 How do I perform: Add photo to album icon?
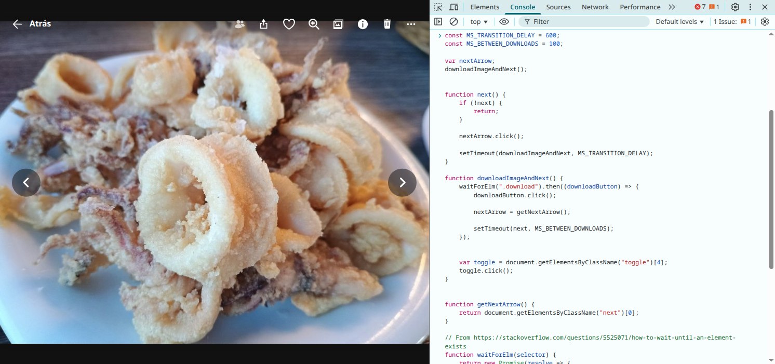tap(338, 24)
